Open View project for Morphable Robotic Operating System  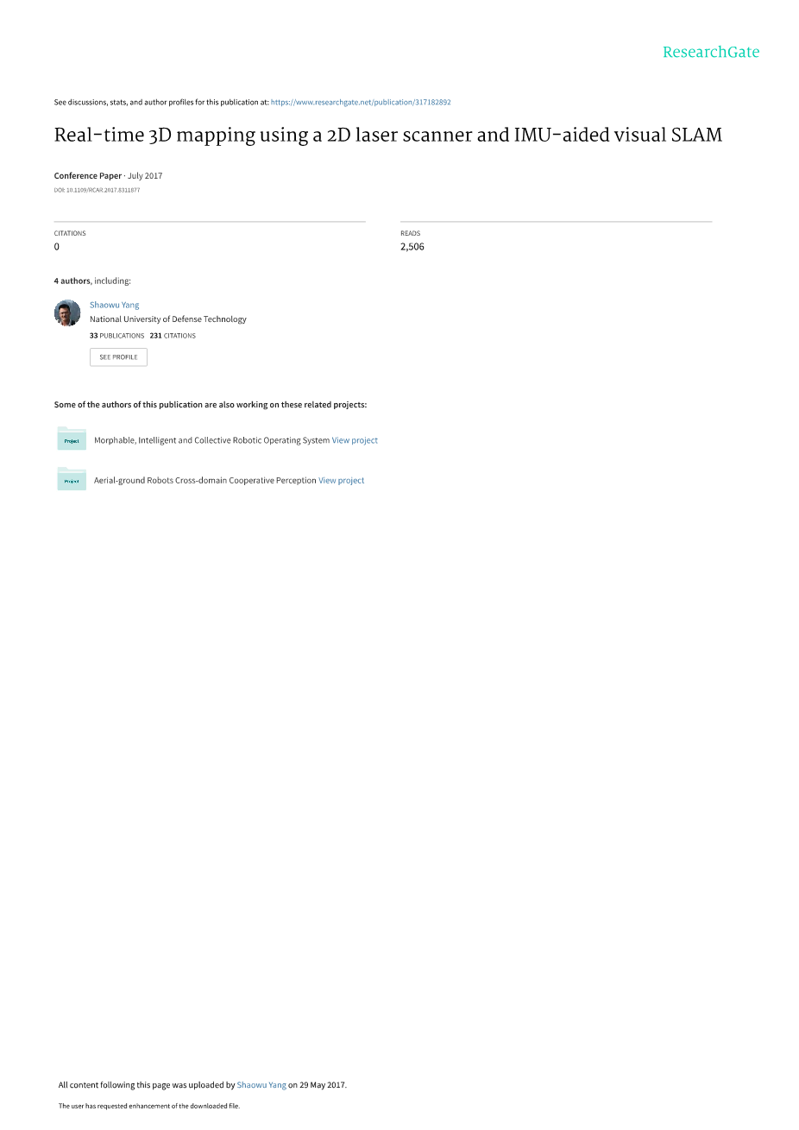click(355, 440)
